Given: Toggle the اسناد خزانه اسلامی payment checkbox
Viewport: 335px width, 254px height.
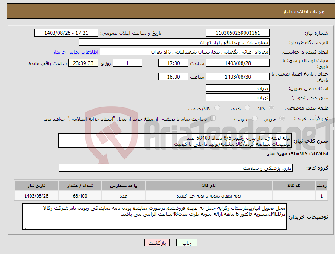Looking at the screenshot, I should (x=213, y=118).
